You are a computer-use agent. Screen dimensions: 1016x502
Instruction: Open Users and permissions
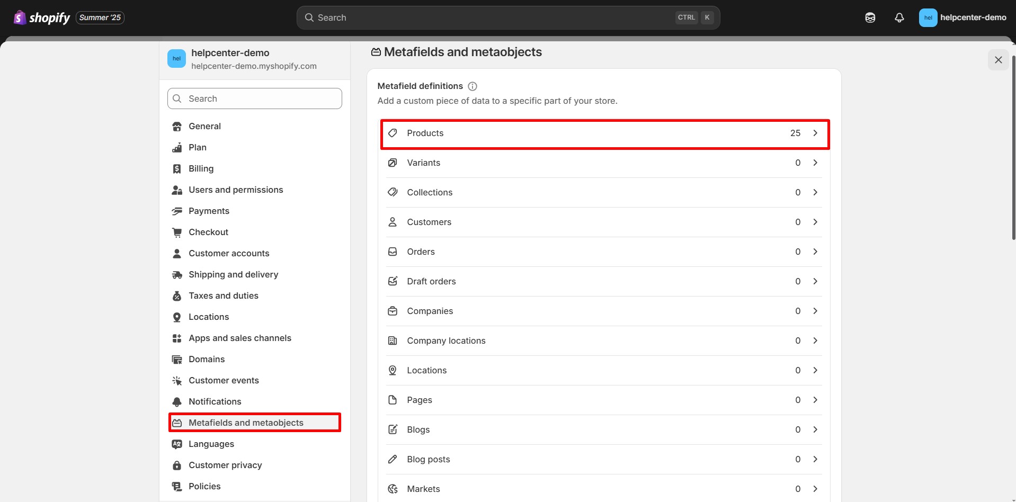tap(255, 190)
